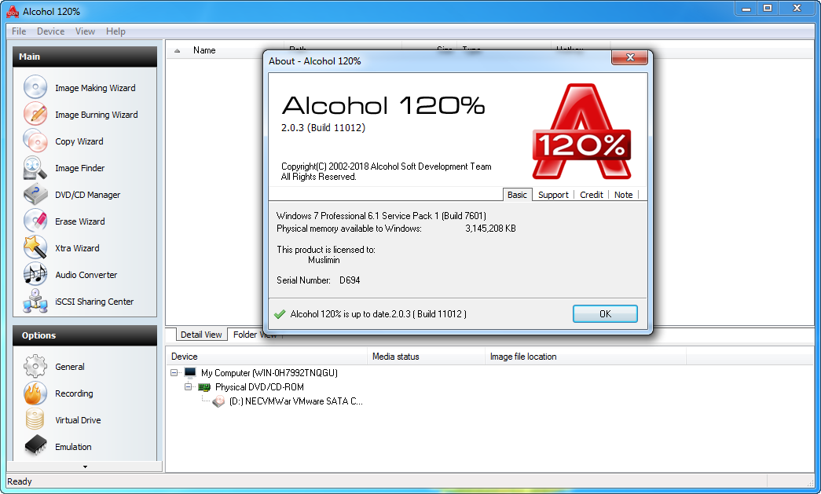Screen dimensions: 821x494
Task: Switch to Detail View tab
Action: pos(201,335)
